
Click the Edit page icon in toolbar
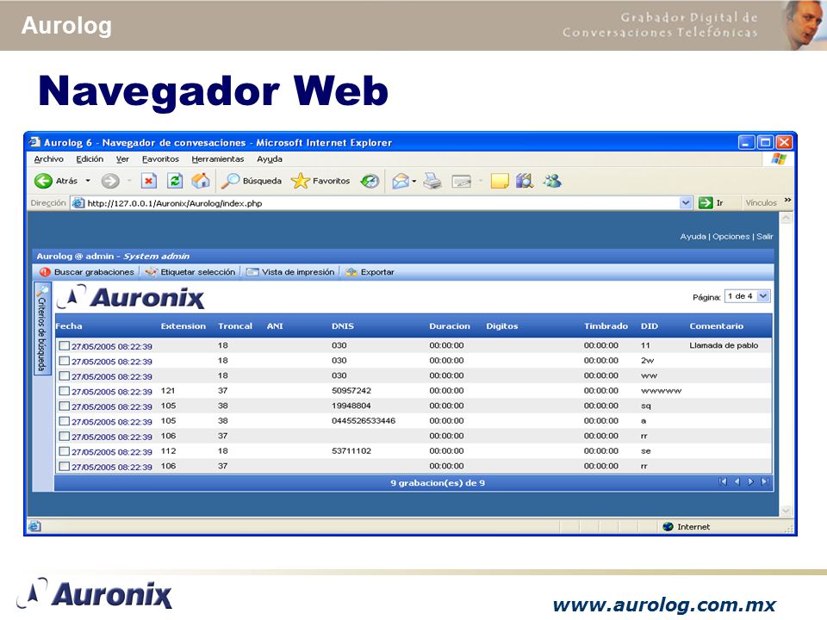pos(462,182)
